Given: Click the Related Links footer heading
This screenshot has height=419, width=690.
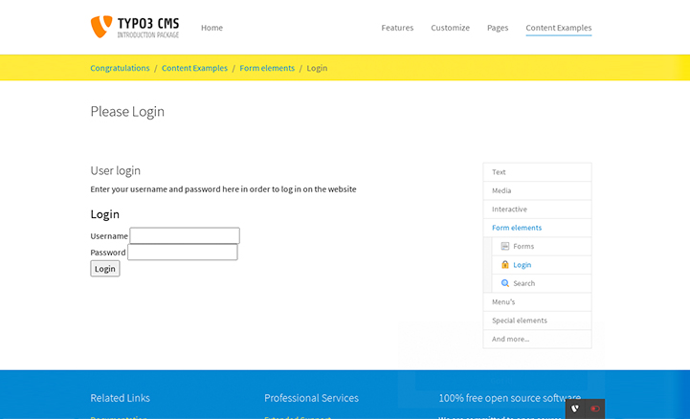Looking at the screenshot, I should coord(120,398).
